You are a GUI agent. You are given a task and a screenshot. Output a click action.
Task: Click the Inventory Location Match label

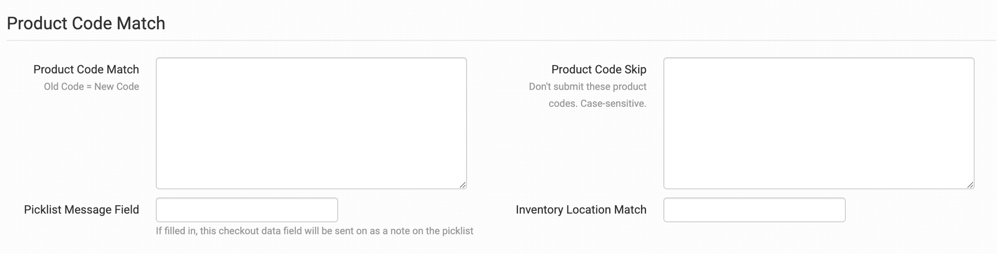pos(581,210)
